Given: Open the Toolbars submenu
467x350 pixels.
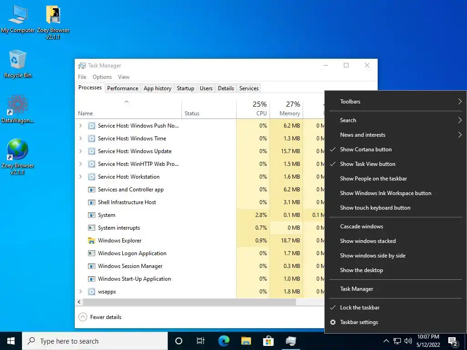Looking at the screenshot, I should [x=395, y=102].
